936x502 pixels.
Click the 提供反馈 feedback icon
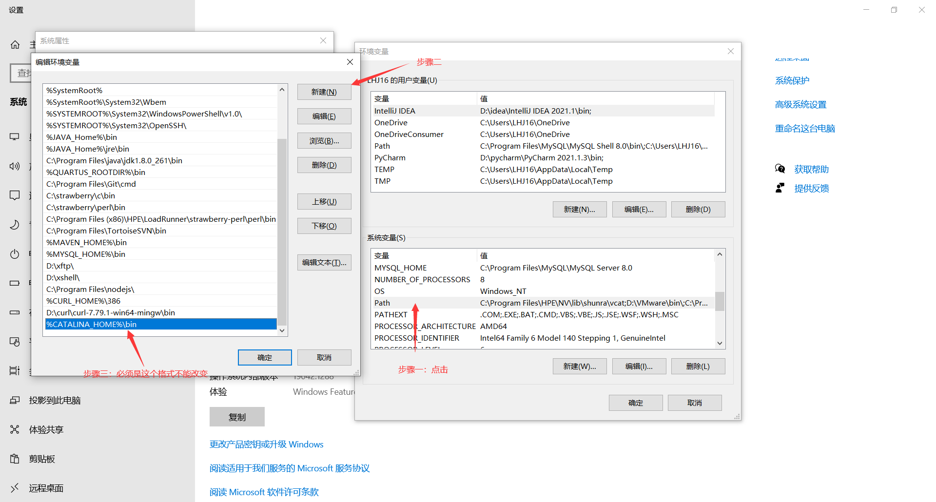[780, 188]
